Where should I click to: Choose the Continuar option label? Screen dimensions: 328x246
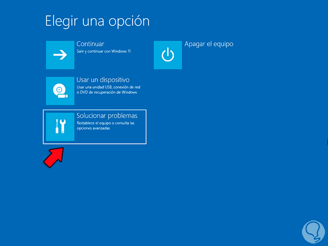click(90, 44)
